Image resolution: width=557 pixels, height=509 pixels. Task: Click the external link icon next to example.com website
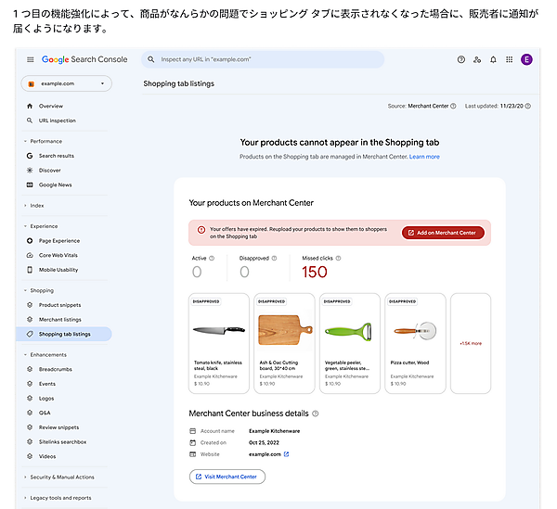[286, 454]
